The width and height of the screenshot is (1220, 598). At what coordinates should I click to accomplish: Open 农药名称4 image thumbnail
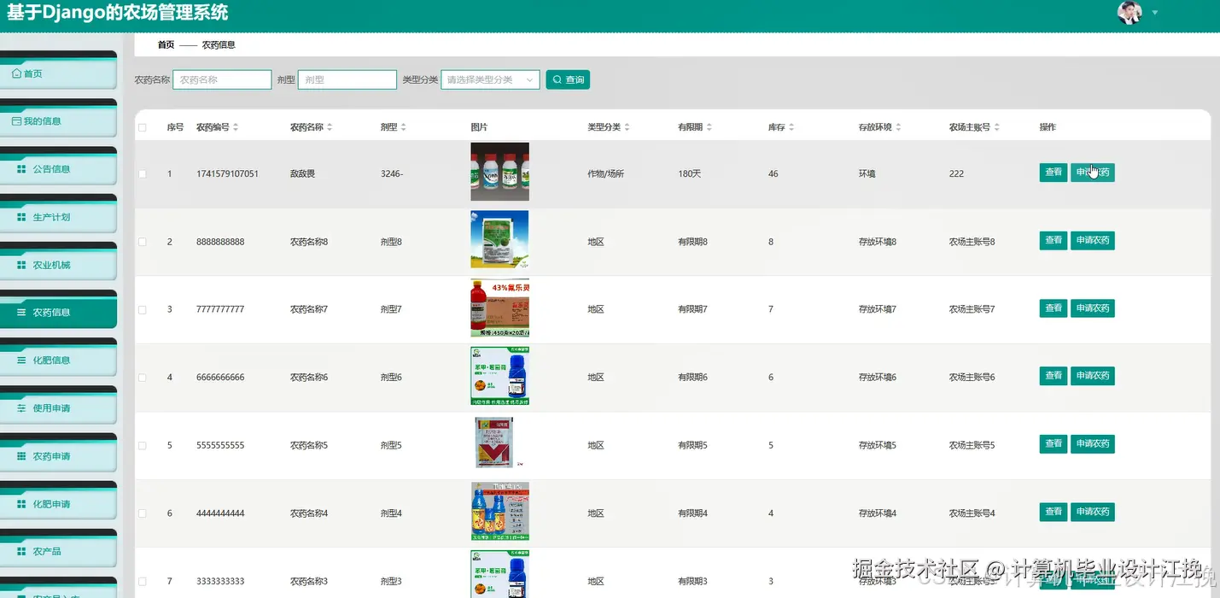499,511
